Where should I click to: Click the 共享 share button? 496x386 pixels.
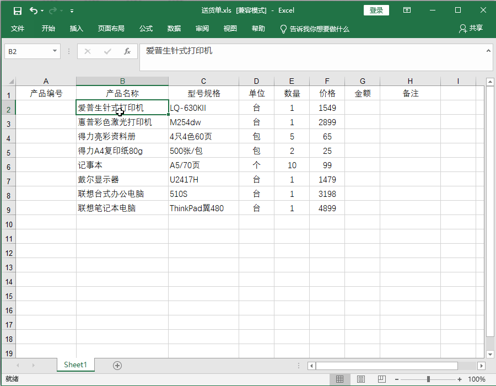coord(471,29)
